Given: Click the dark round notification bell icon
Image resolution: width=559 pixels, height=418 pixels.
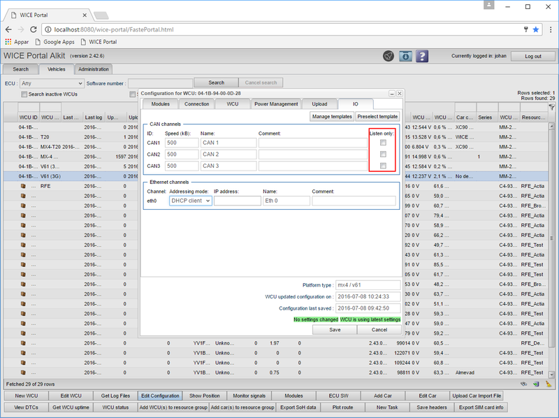Looking at the screenshot, I should (389, 56).
